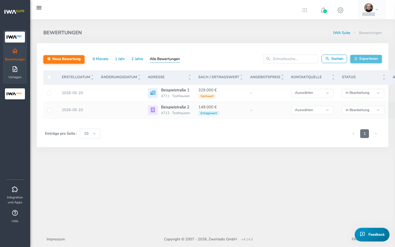Open Vorlagen document icon in sidebar
The width and height of the screenshot is (395, 247).
pyautogui.click(x=15, y=69)
